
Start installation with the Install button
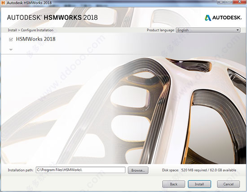tap(199, 184)
